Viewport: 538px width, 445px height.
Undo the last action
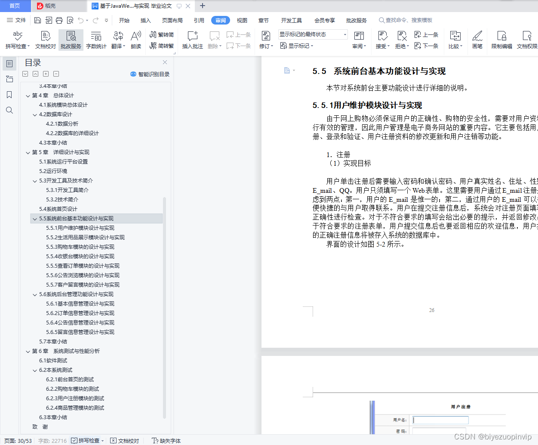pyautogui.click(x=80, y=20)
